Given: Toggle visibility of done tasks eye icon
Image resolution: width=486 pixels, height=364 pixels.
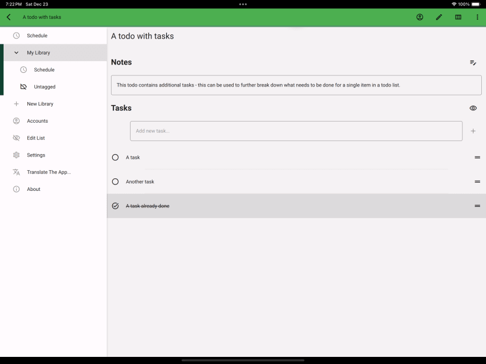Looking at the screenshot, I should 473,108.
